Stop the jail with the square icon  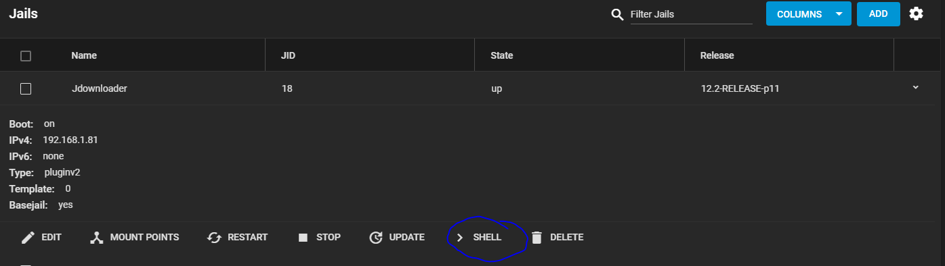tap(303, 238)
